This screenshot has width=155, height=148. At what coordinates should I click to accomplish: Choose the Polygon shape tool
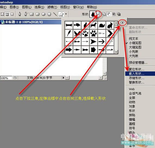click(x=49, y=14)
